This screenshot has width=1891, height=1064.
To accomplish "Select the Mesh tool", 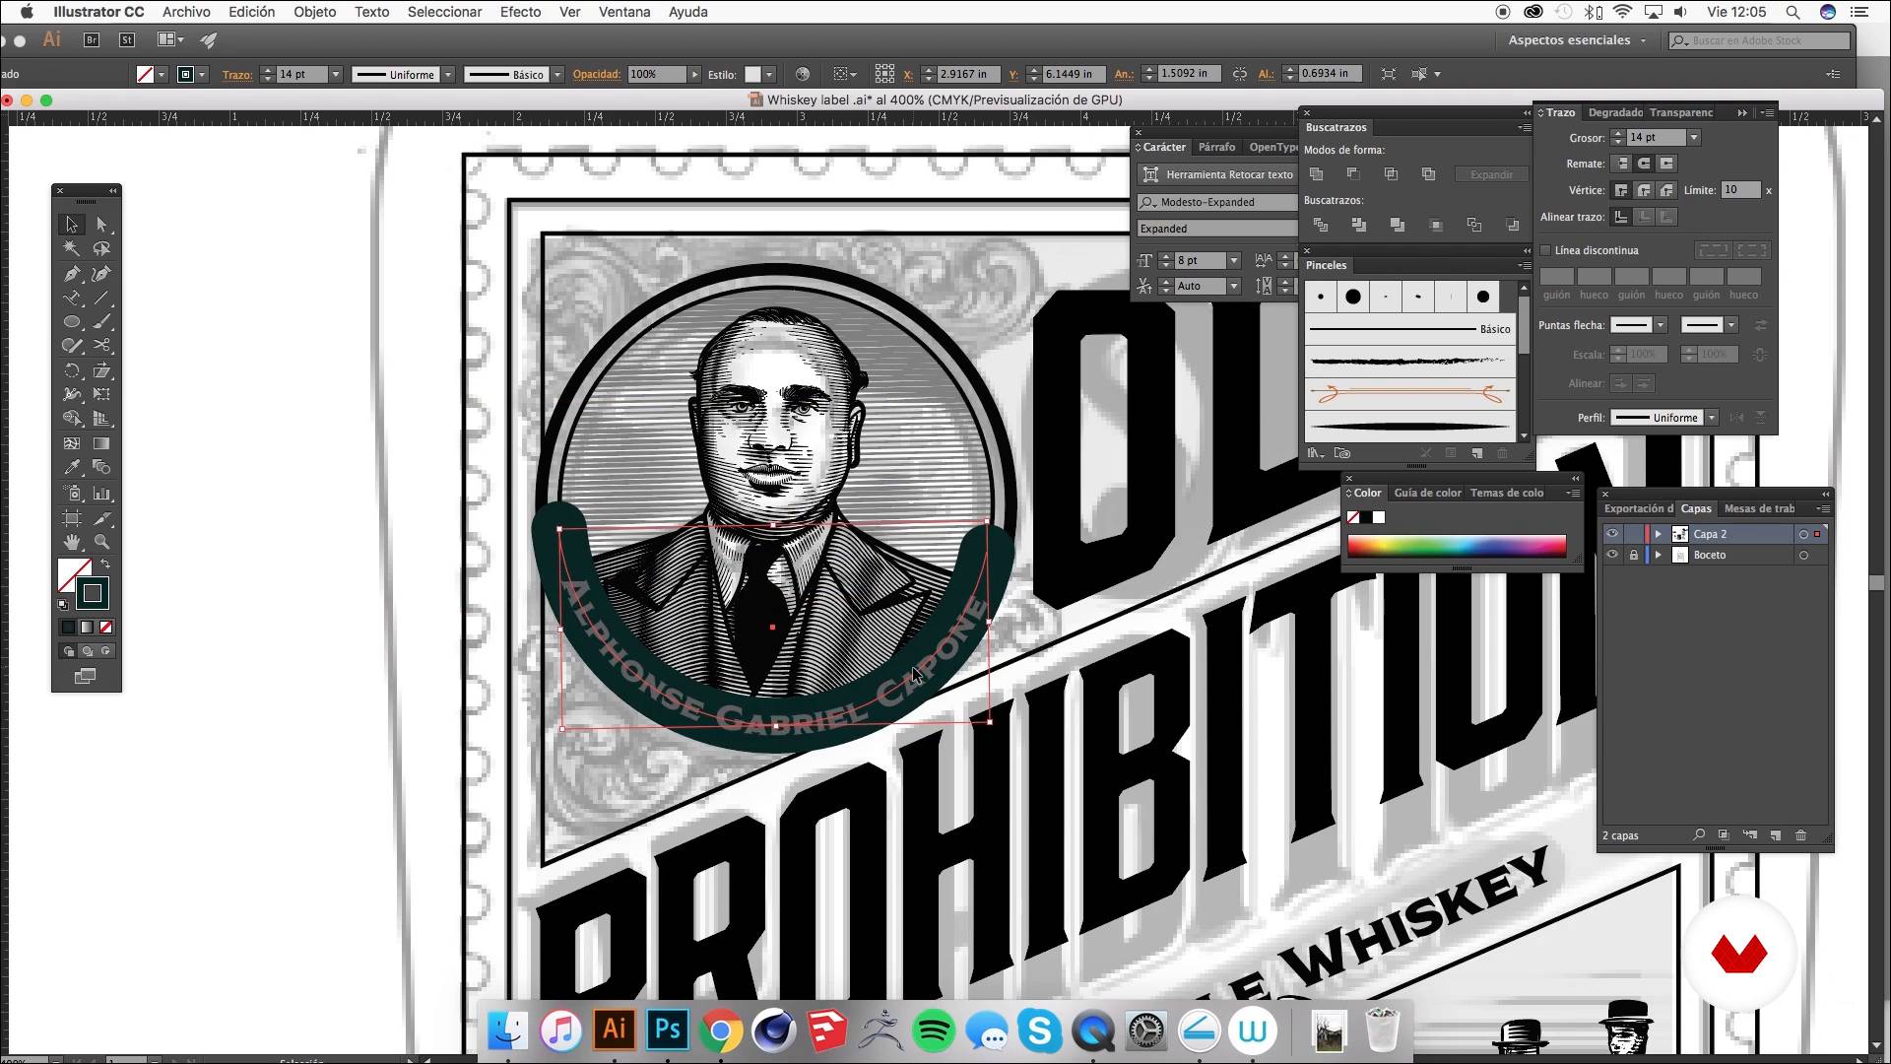I will [72, 443].
